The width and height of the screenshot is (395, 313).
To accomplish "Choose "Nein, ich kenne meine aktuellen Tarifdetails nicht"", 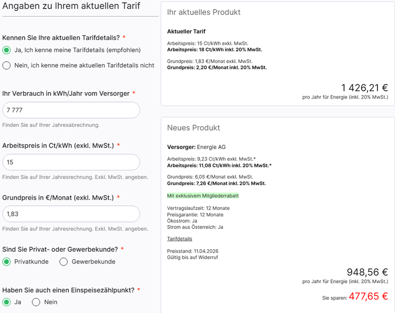I will [6, 66].
